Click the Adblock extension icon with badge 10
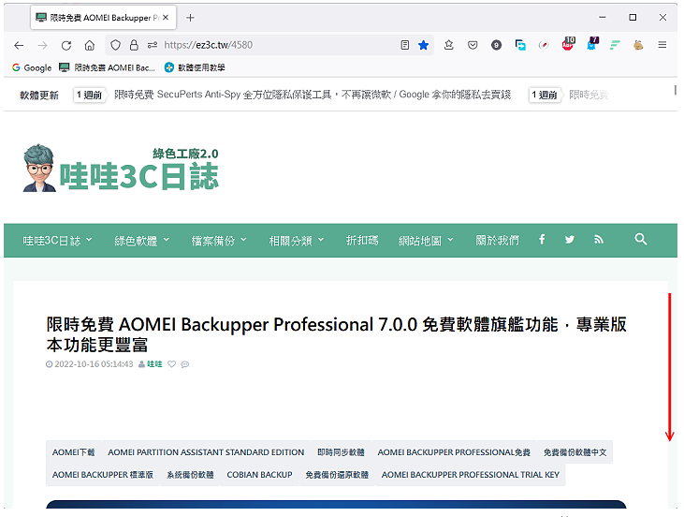This screenshot has width=684, height=517. tap(568, 44)
